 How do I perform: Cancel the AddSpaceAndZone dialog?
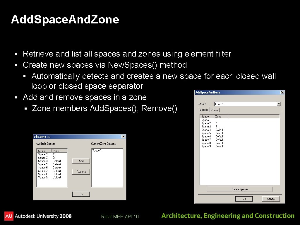point(271,199)
